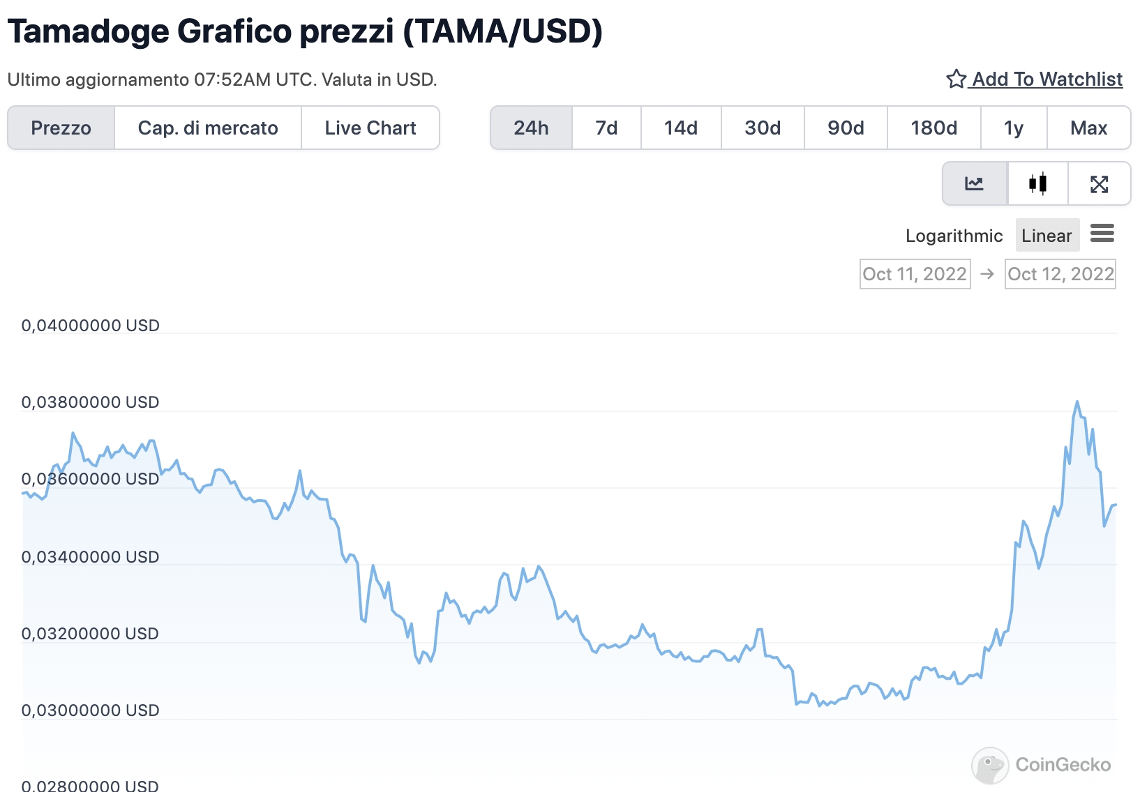Open the Oct 11, 2022 start date field
The height and width of the screenshot is (792, 1140).
[915, 274]
